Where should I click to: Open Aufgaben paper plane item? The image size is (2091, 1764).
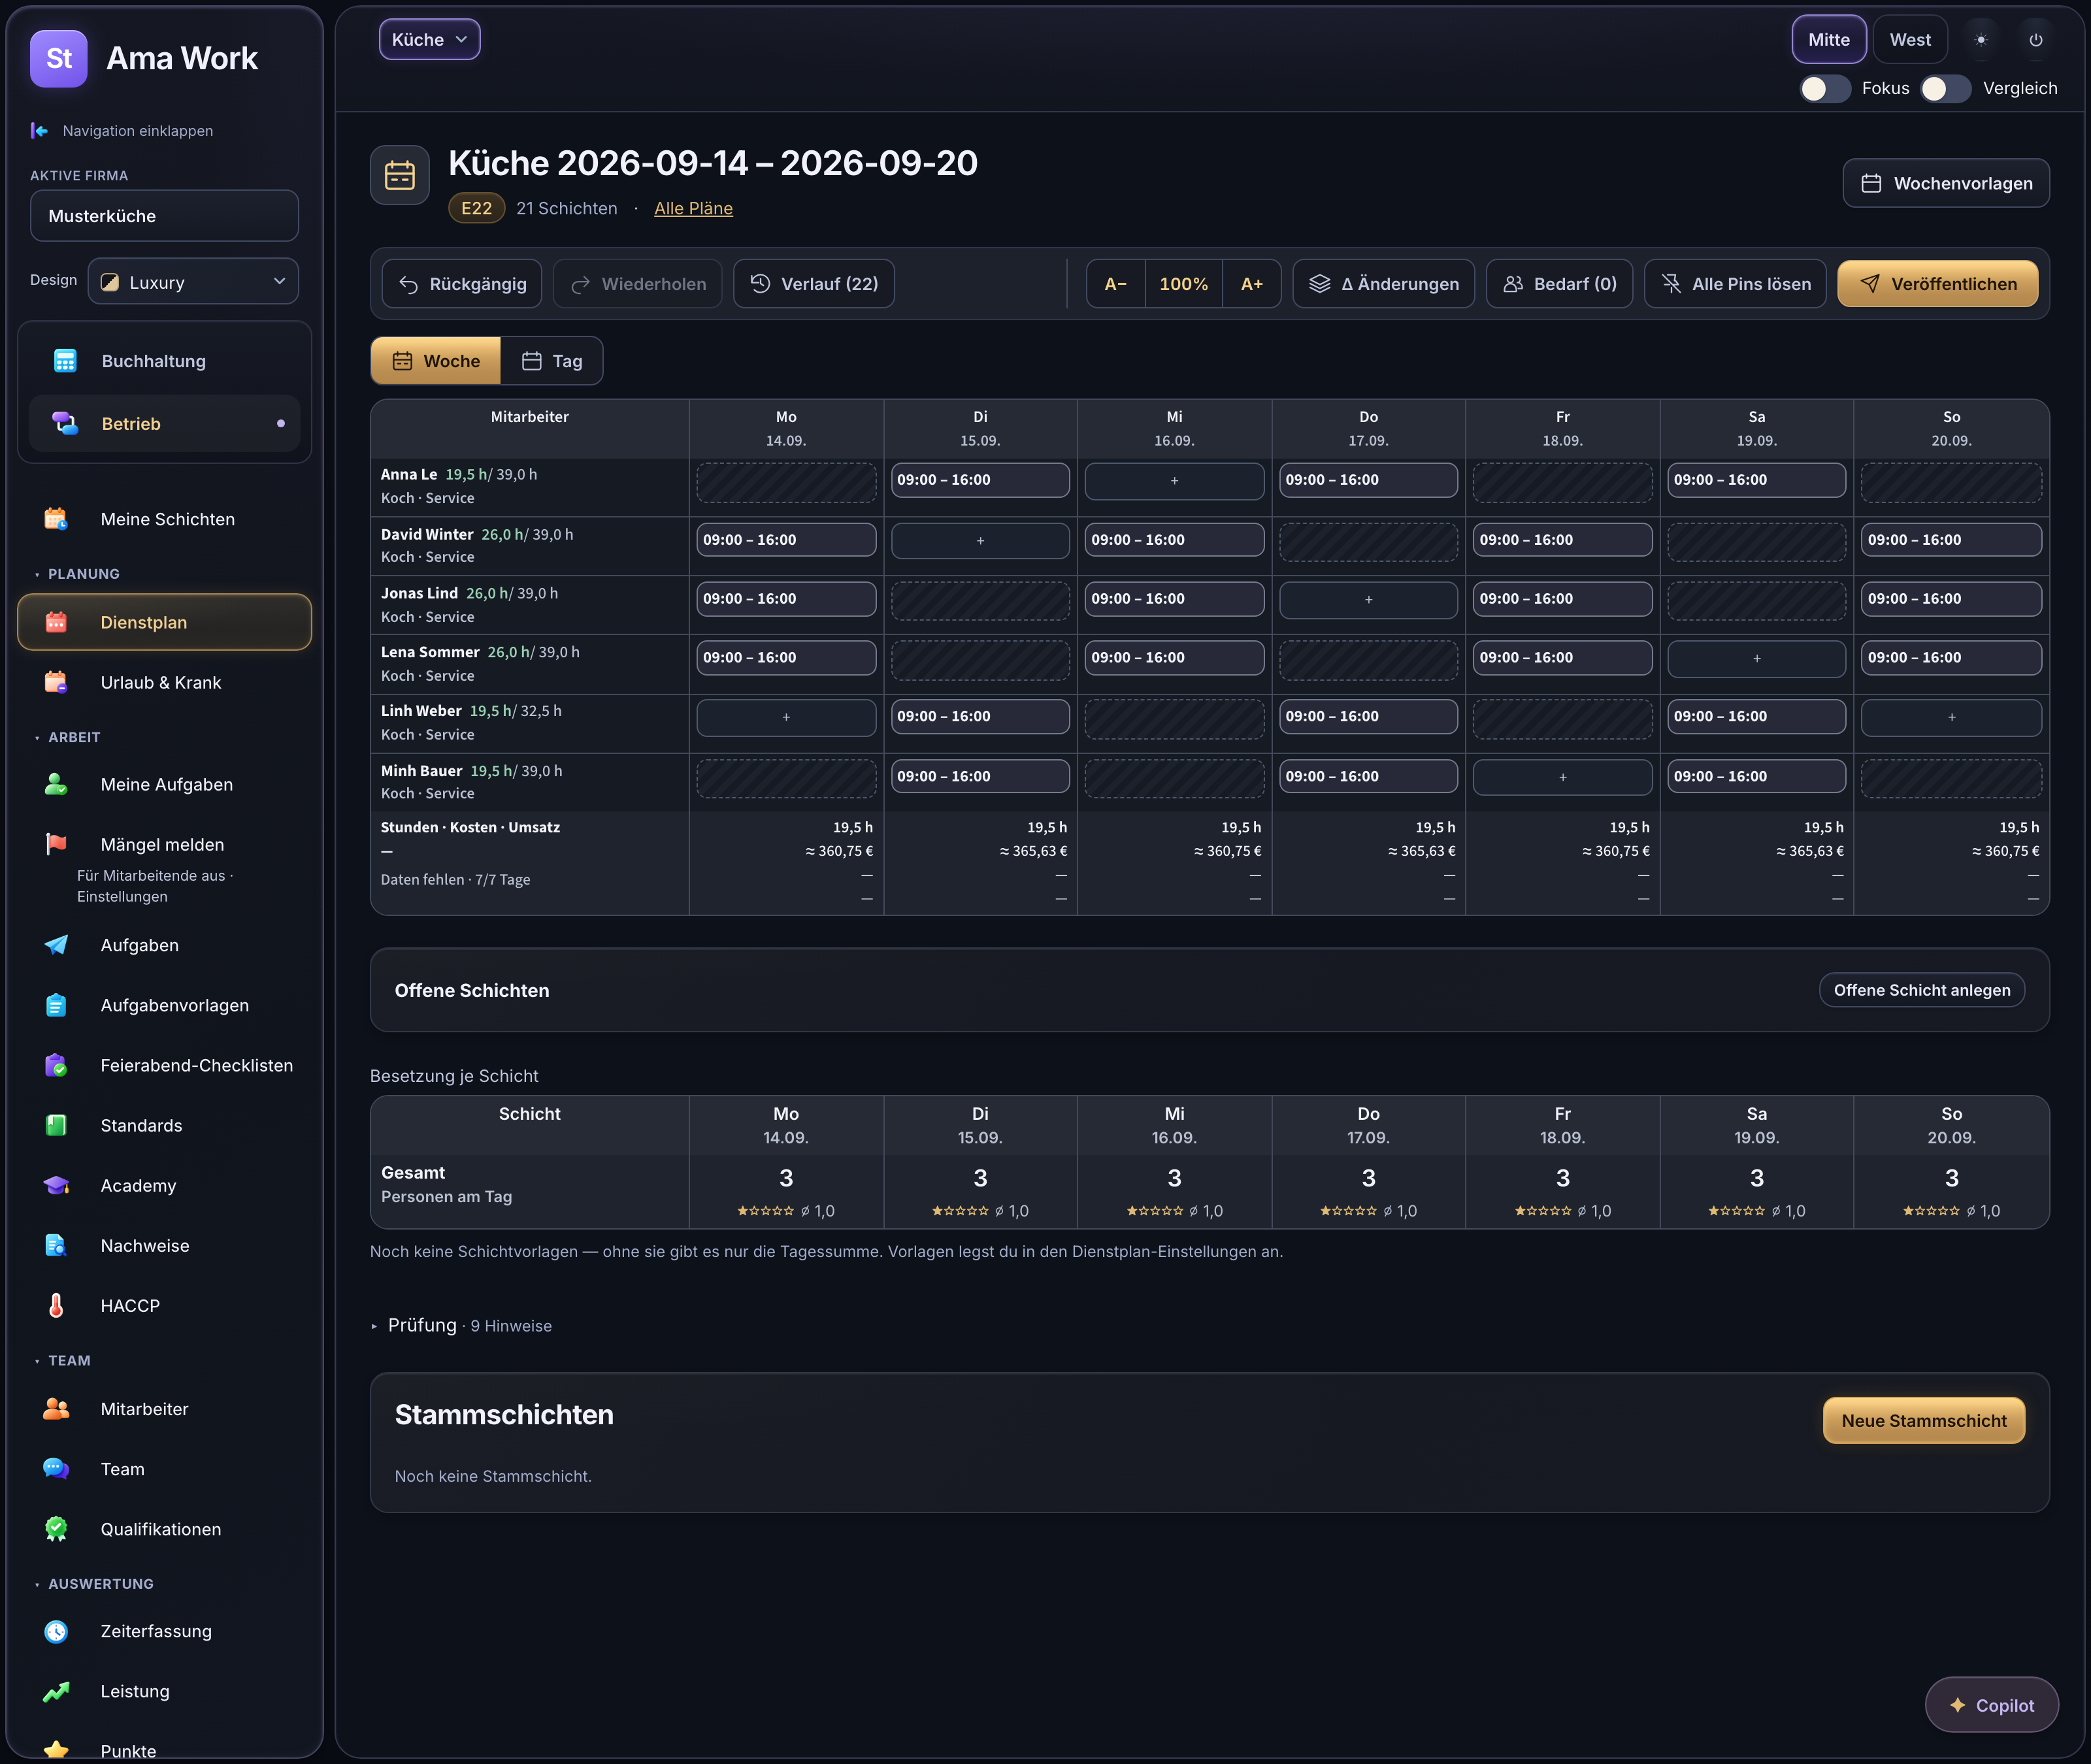coord(165,945)
